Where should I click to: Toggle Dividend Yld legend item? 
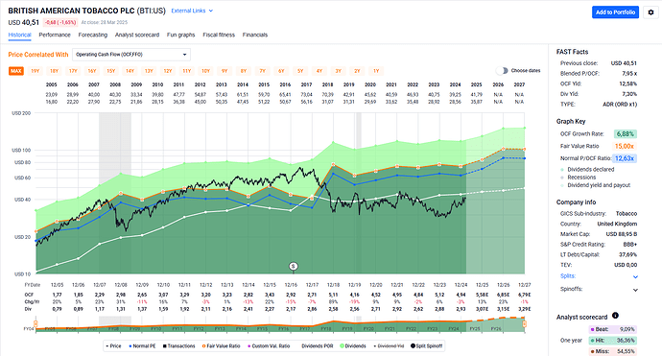tap(389, 345)
